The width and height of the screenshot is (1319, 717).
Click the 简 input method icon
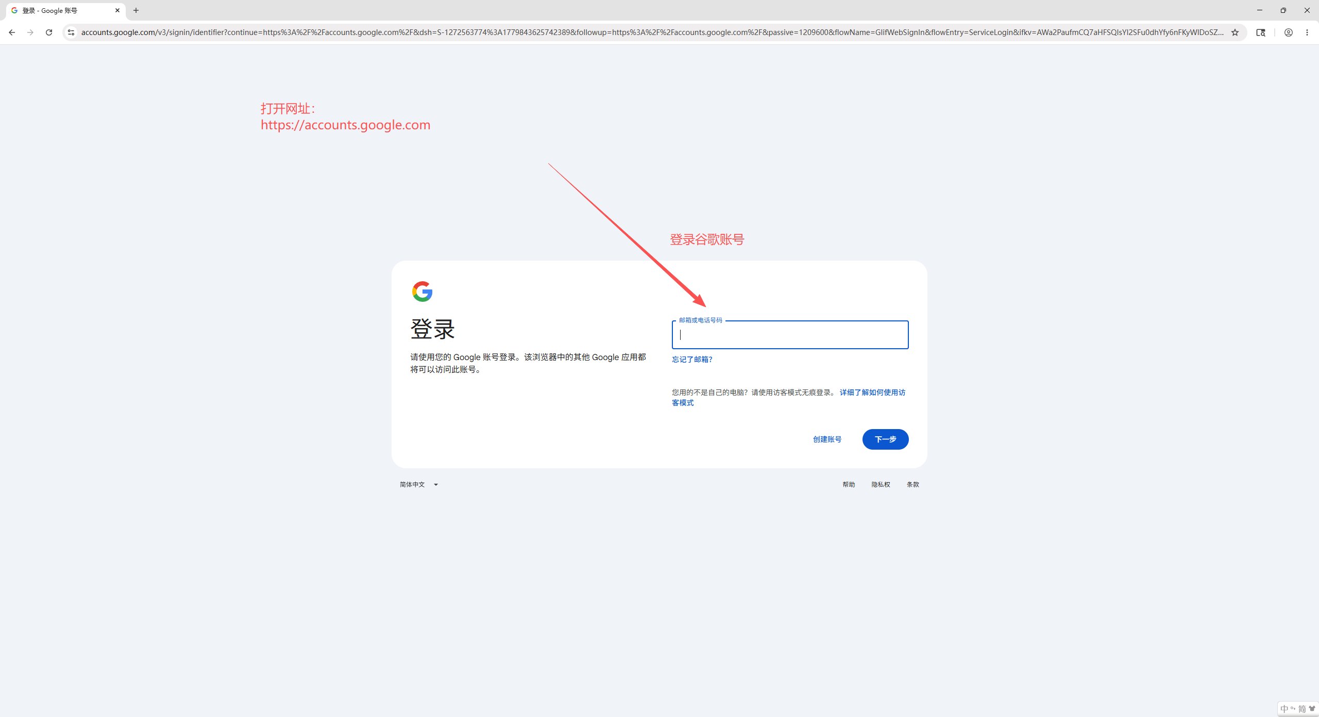pyautogui.click(x=1302, y=709)
